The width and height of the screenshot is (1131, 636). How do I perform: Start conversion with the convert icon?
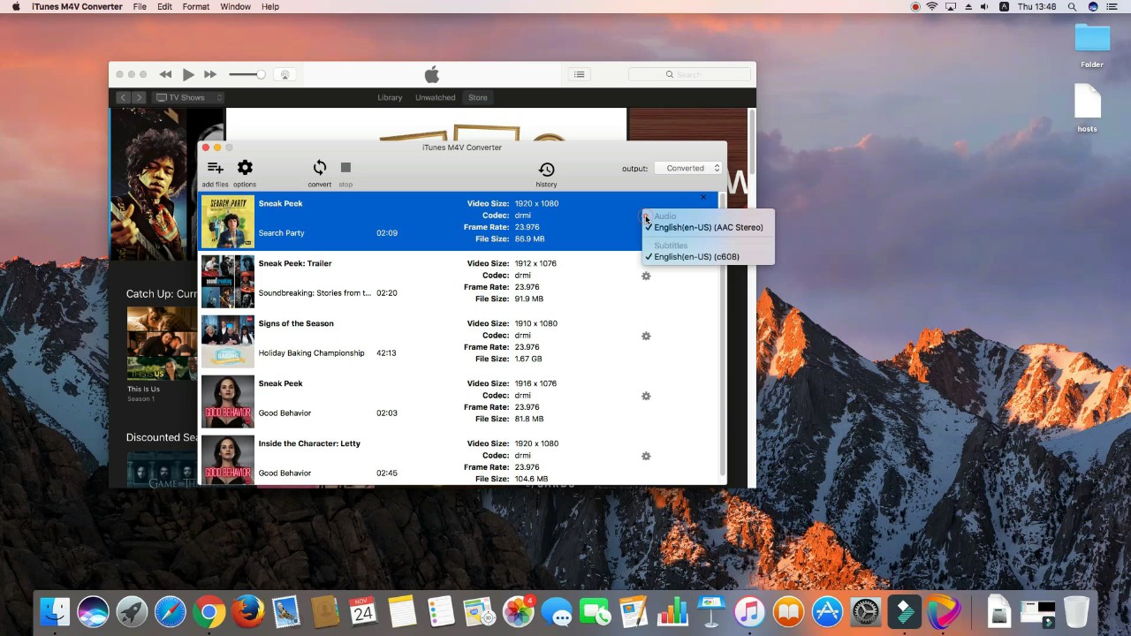[x=320, y=168]
